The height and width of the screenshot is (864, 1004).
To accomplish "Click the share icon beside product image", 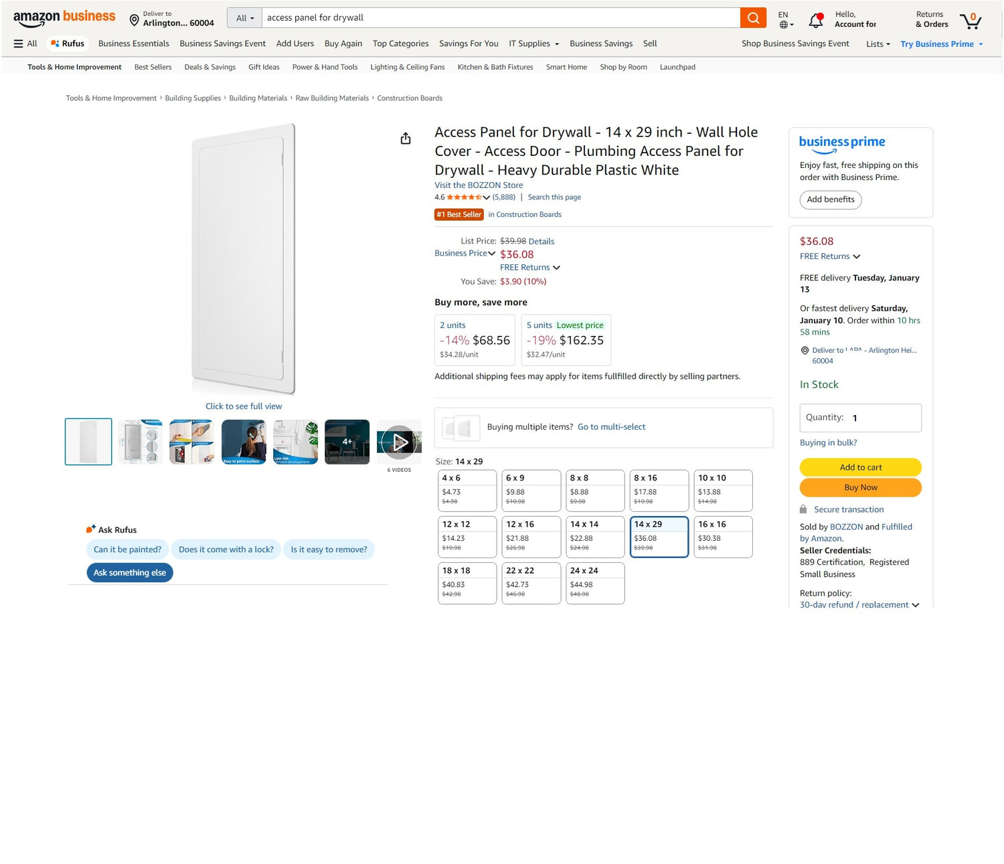I will click(406, 139).
